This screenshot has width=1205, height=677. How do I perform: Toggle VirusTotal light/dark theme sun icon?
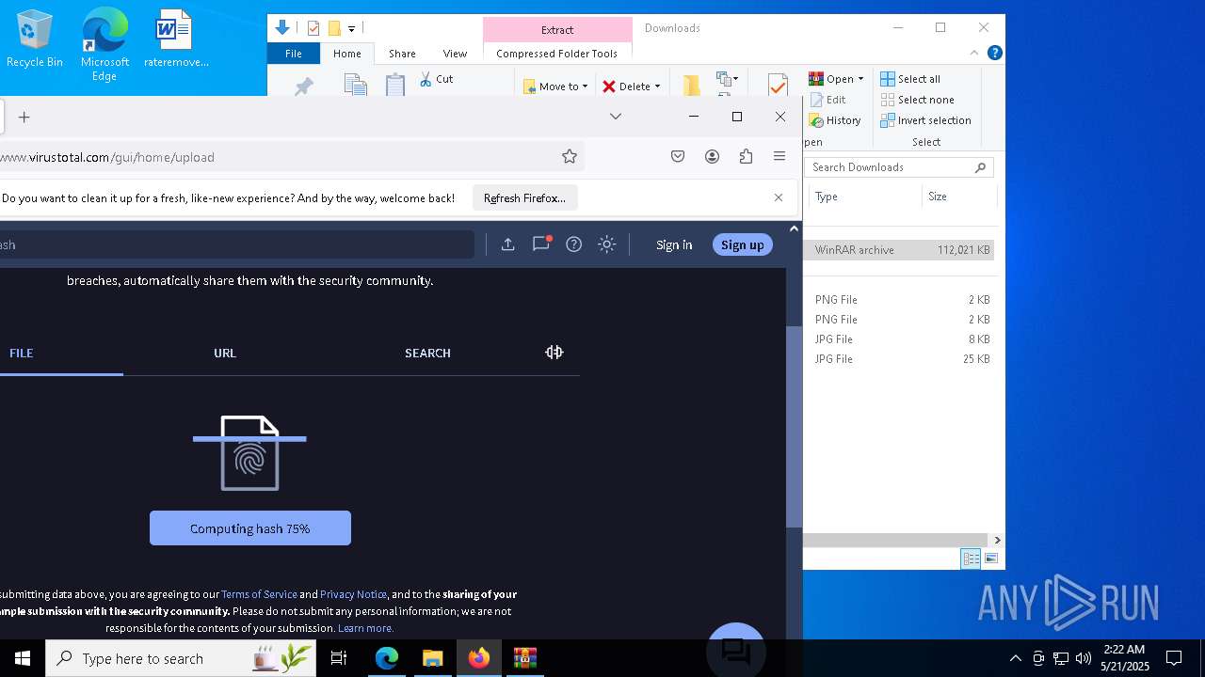click(x=607, y=244)
